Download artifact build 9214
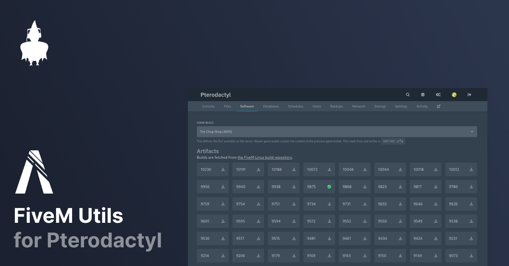509x266 pixels. 223,256
